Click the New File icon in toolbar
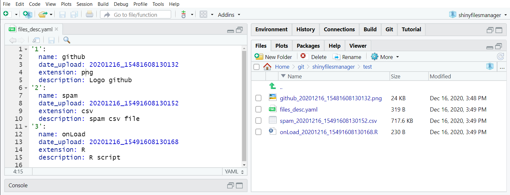The image size is (510, 195). 6,14
